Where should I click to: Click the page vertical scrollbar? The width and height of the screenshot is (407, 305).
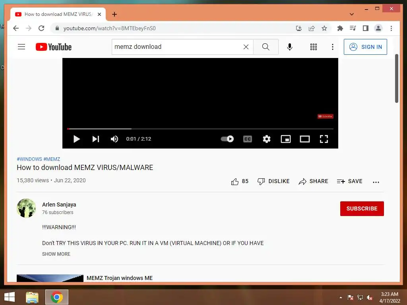(x=396, y=78)
